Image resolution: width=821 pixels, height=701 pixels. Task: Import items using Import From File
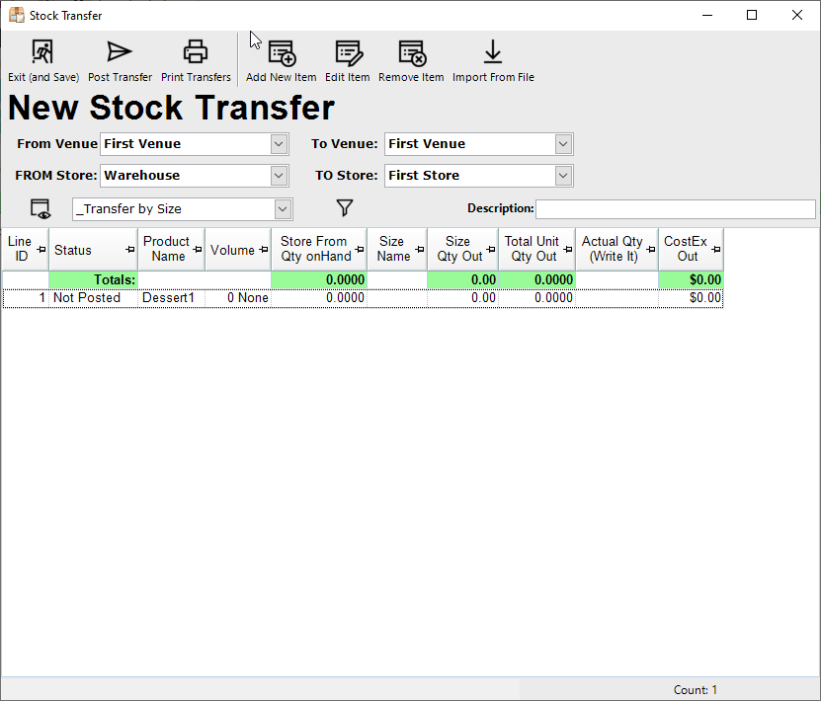pos(493,53)
